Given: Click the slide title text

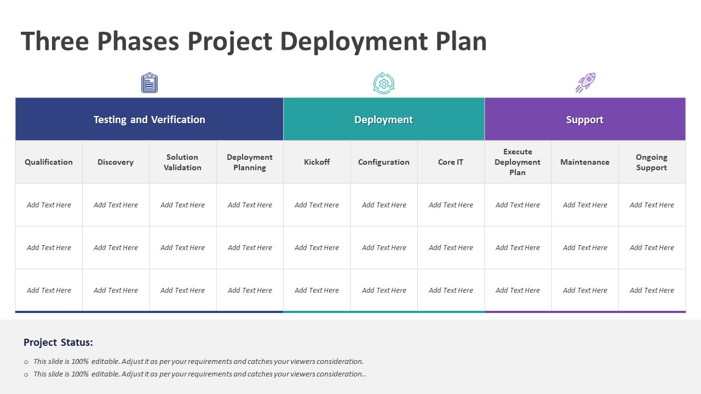Looking at the screenshot, I should [x=254, y=42].
